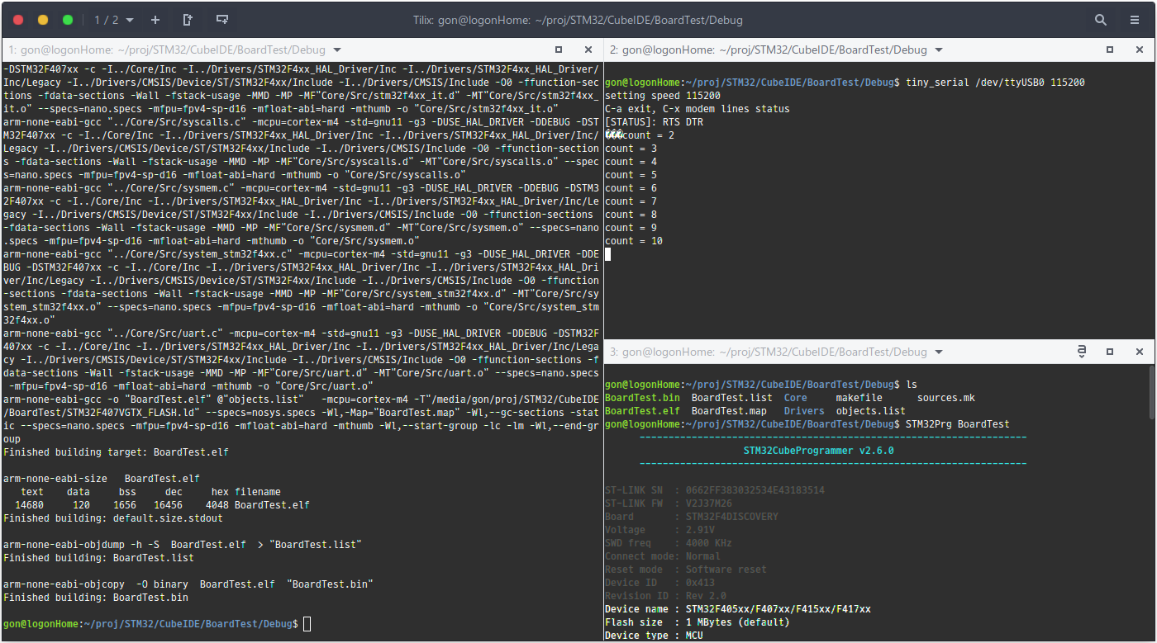
Task: Click makefile in the ls listing
Action: [859, 398]
